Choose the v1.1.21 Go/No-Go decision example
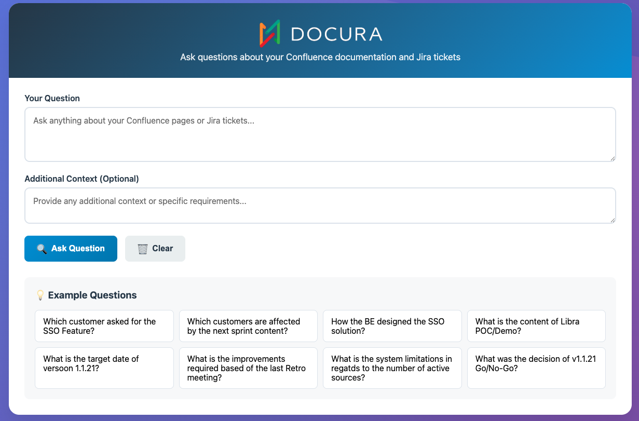Viewport: 639px width, 421px height. pyautogui.click(x=536, y=368)
